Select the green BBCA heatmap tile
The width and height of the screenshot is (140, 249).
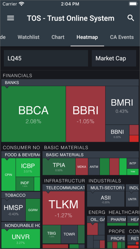pos(34,114)
